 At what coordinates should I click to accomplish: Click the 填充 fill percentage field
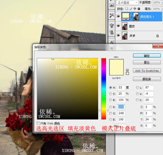coord(156,8)
